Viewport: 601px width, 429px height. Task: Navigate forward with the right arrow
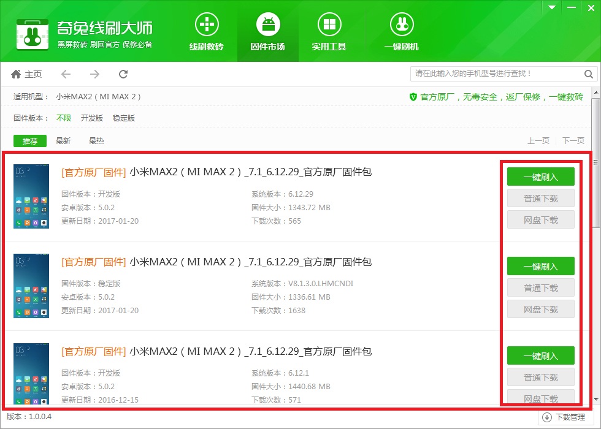coord(94,74)
